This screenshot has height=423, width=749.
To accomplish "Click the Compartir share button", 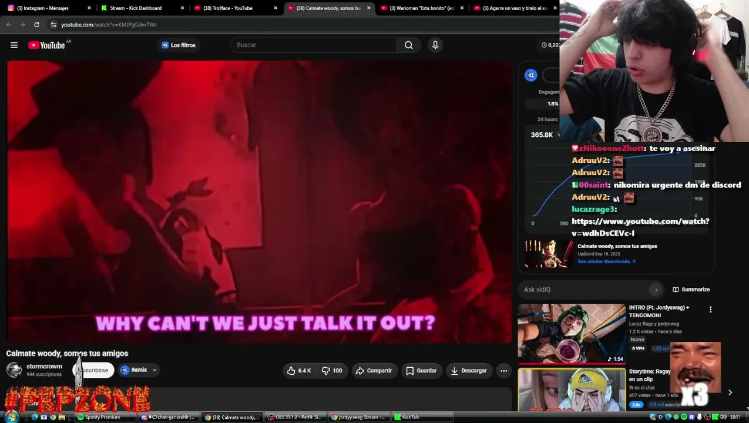I will pyautogui.click(x=374, y=371).
